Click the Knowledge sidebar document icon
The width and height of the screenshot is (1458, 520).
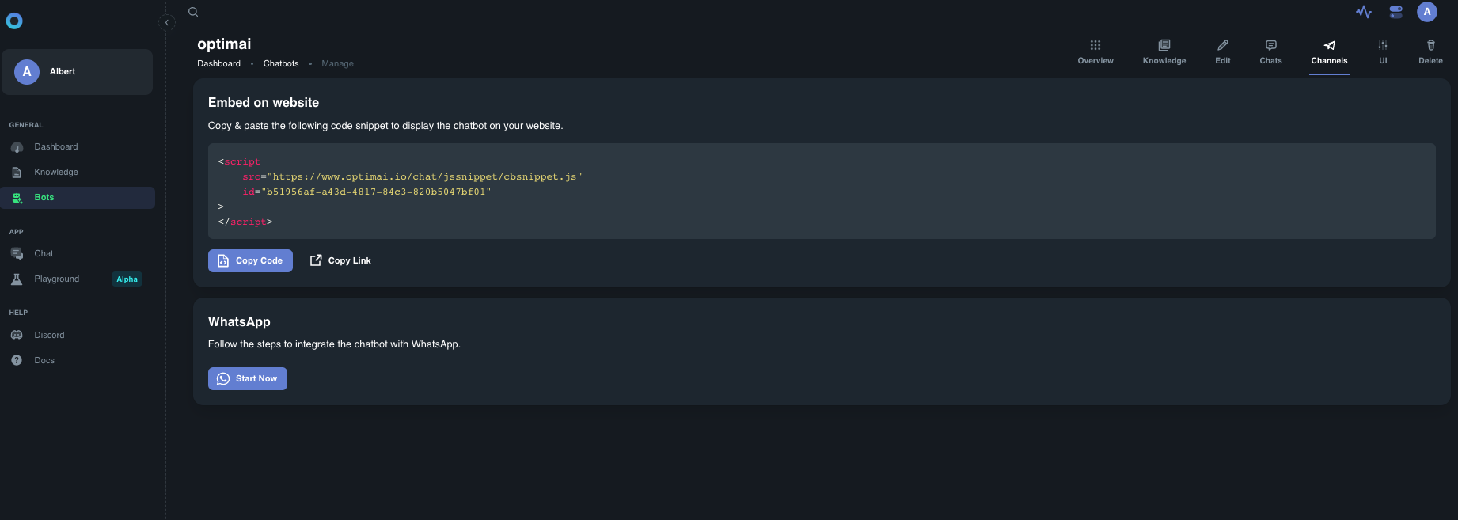coord(17,173)
